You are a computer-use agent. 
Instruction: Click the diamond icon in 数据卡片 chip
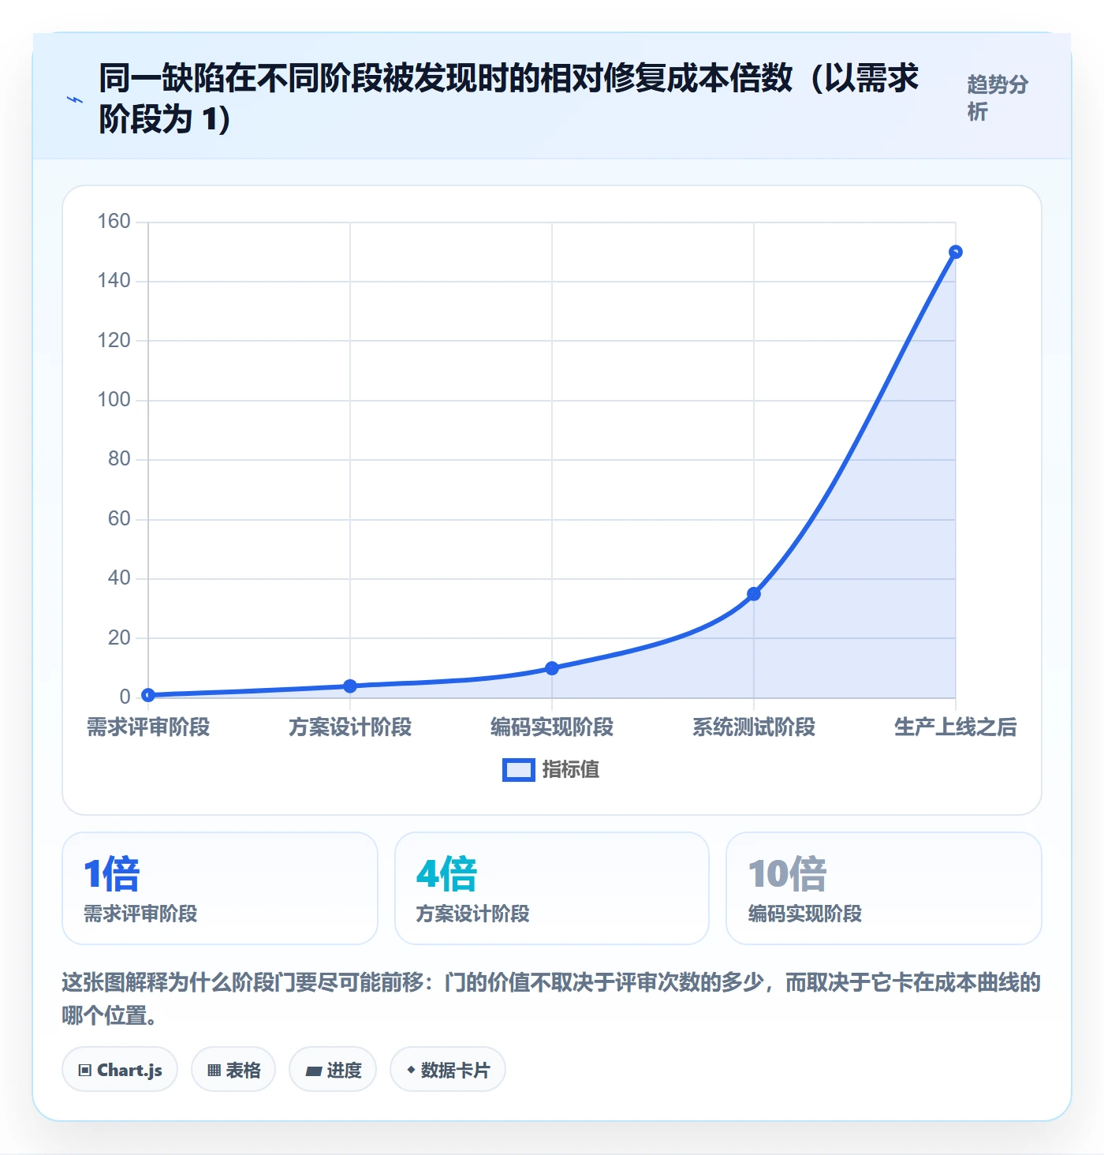click(x=411, y=1070)
